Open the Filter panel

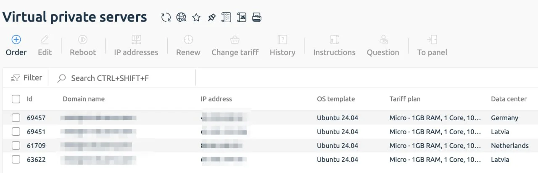[26, 78]
